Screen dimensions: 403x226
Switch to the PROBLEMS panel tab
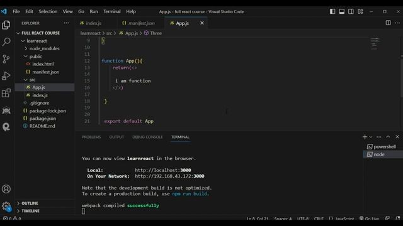[x=91, y=137]
